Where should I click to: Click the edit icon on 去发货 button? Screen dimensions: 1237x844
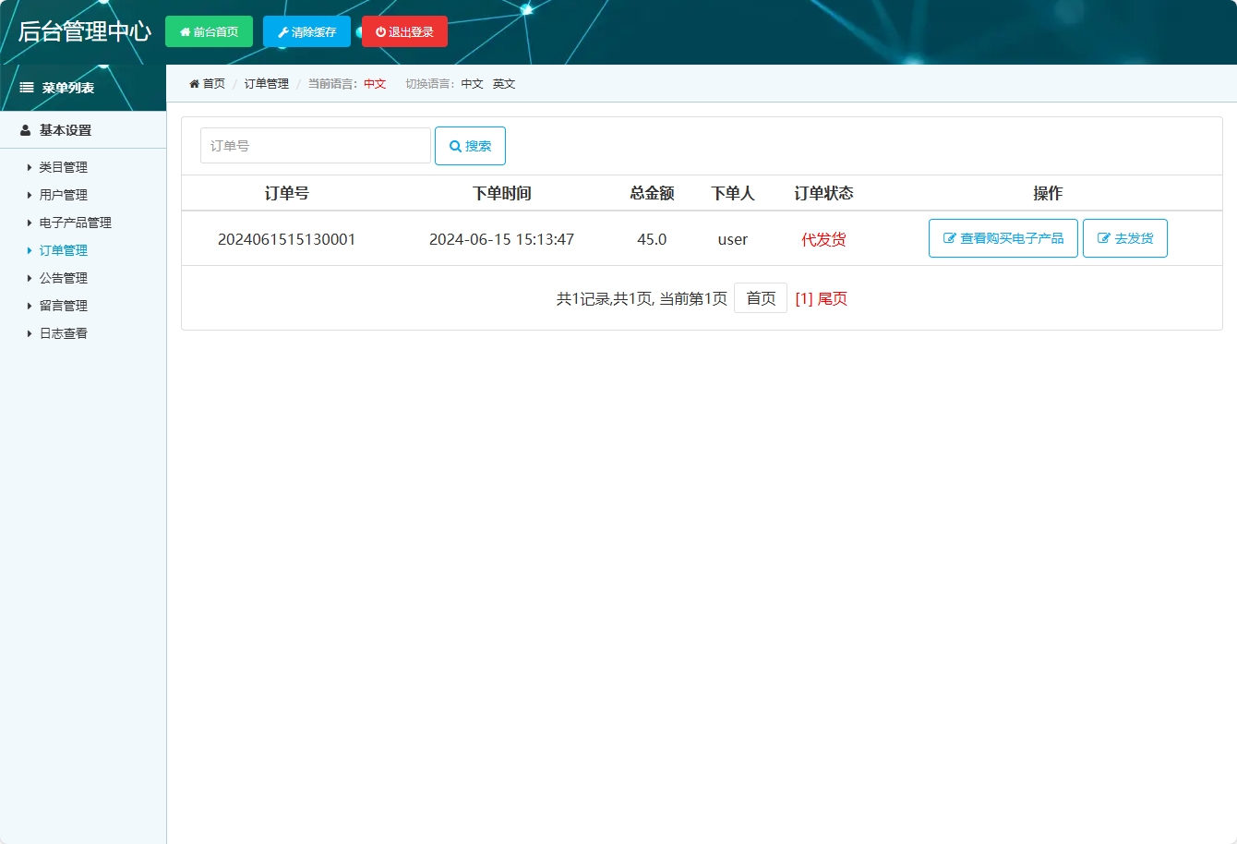pos(1106,237)
